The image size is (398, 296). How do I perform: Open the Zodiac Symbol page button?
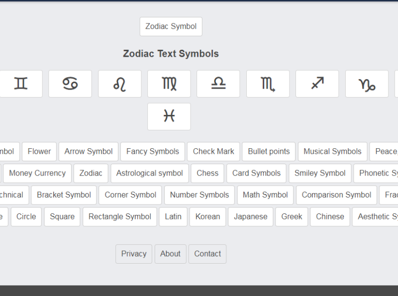(x=171, y=26)
